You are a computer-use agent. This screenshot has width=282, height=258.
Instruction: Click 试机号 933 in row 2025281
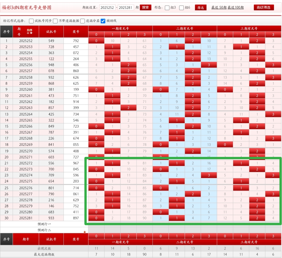pos(51,218)
